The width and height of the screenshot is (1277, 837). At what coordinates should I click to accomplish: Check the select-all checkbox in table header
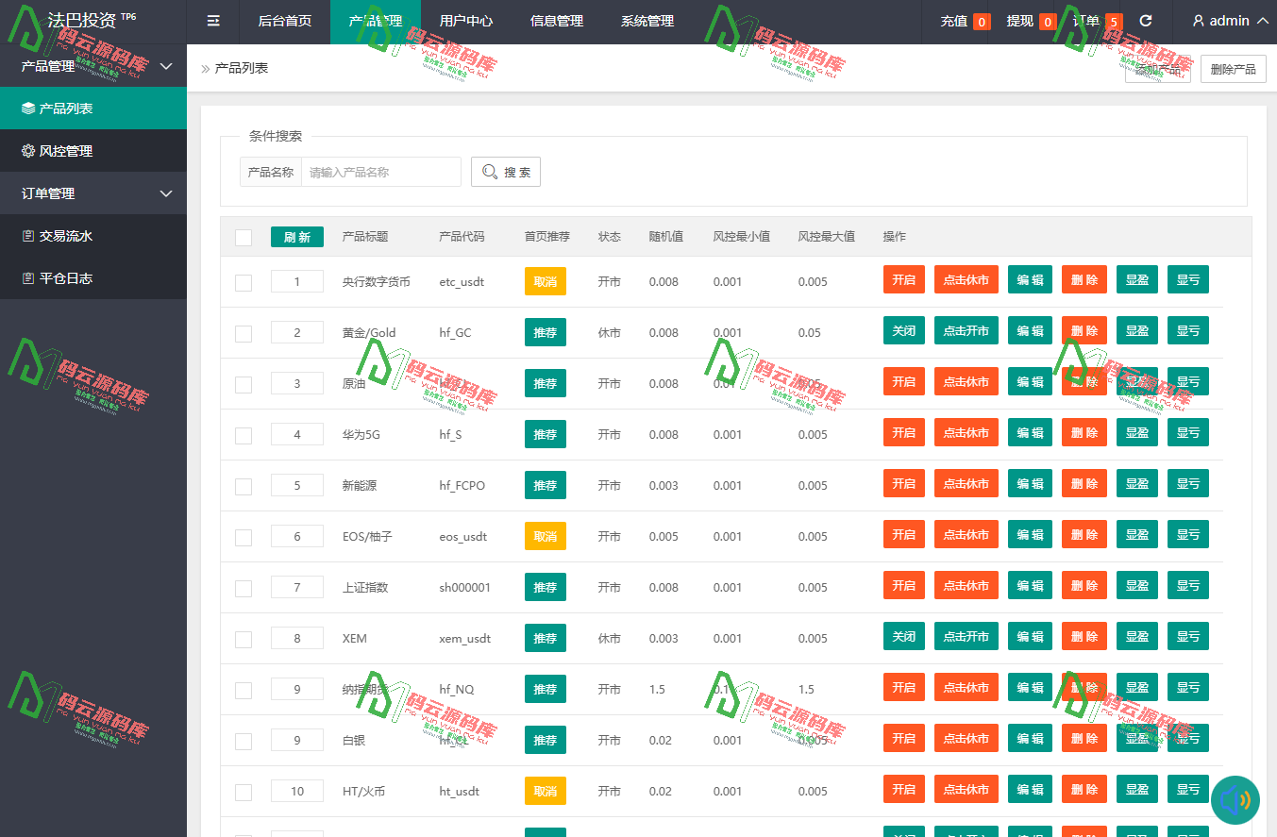(243, 237)
